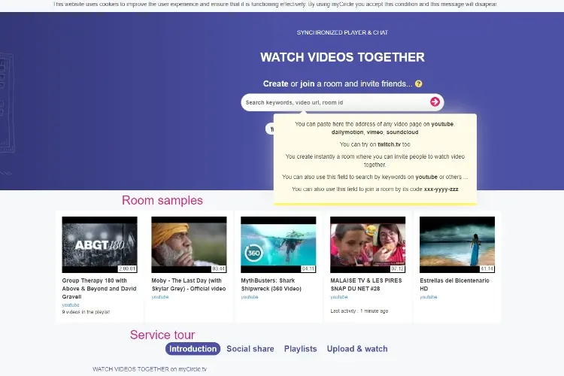
Task: Click the 03:44 duration badge on Moby video
Action: click(x=219, y=268)
